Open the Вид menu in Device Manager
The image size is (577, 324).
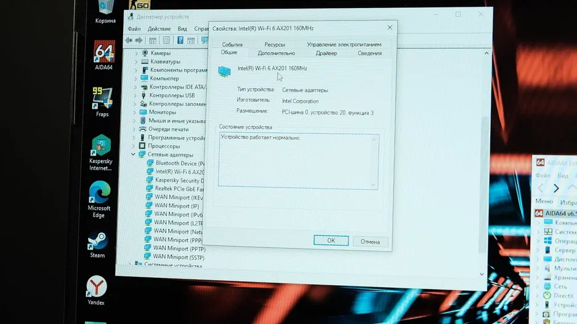pos(182,29)
